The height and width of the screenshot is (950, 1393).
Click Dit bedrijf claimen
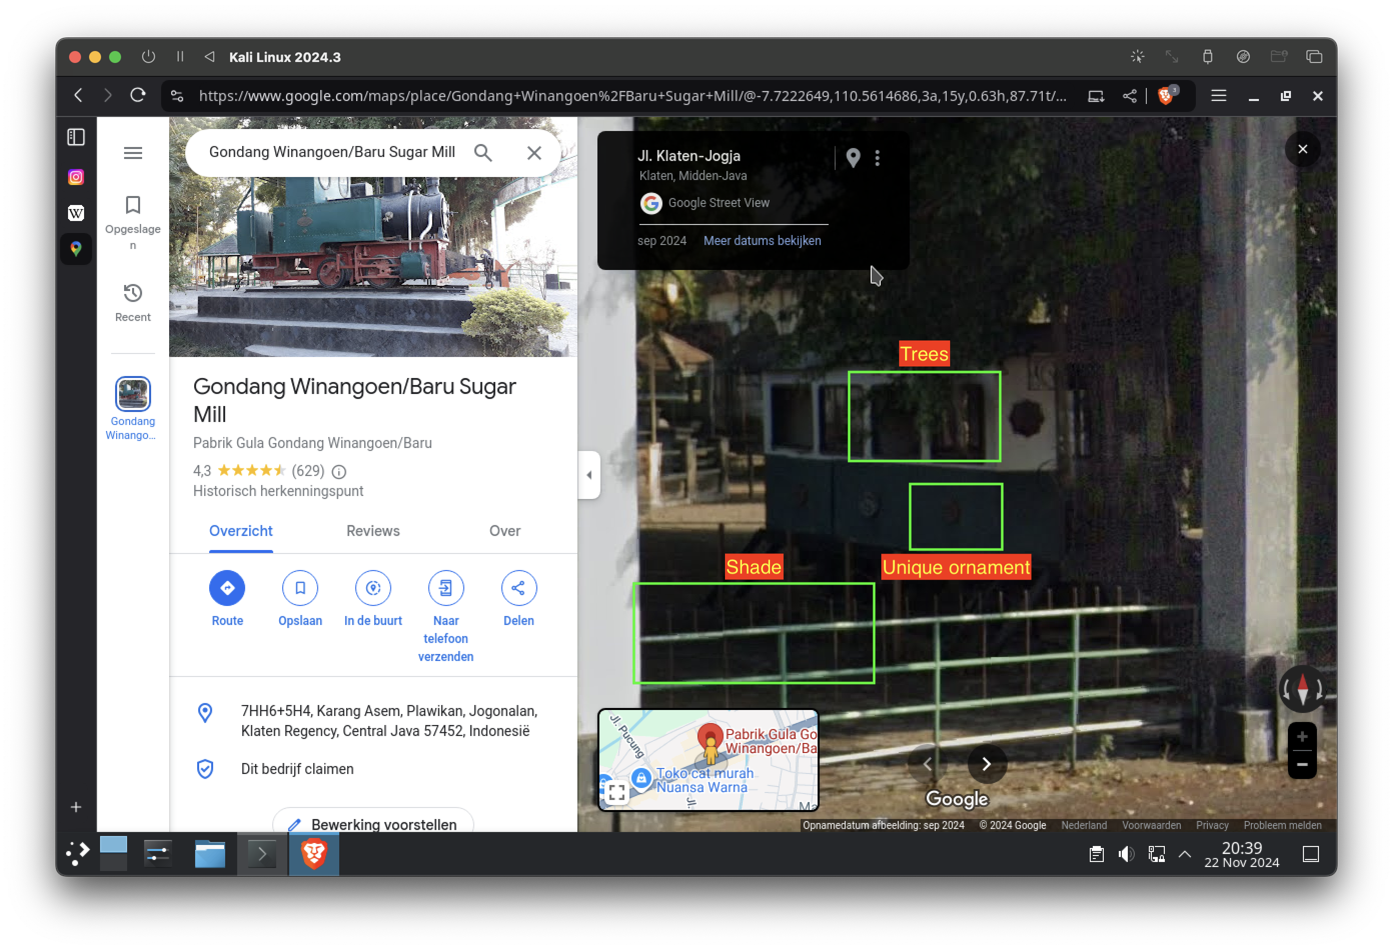[297, 769]
